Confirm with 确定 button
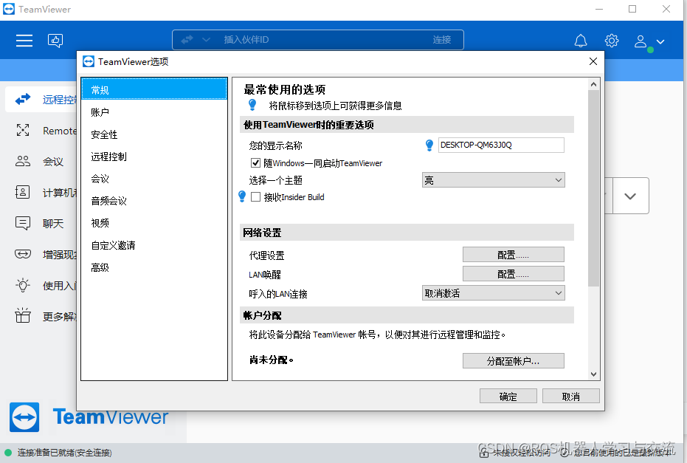This screenshot has width=687, height=463. click(x=508, y=397)
